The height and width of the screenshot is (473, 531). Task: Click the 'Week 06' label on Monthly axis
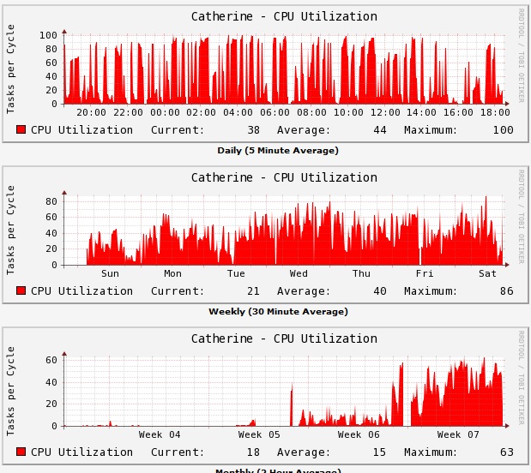pos(359,434)
